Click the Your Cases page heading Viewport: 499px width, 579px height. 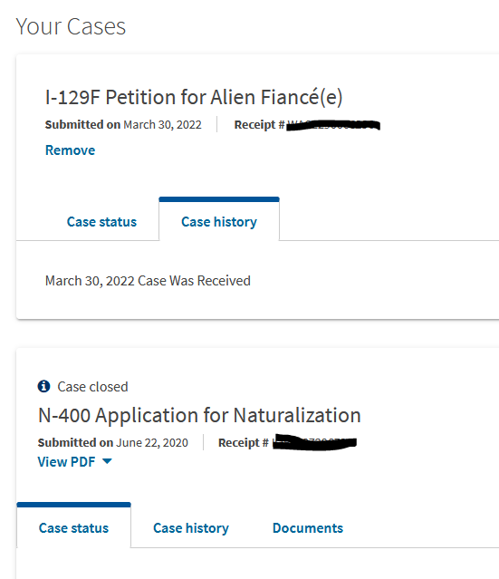[71, 26]
